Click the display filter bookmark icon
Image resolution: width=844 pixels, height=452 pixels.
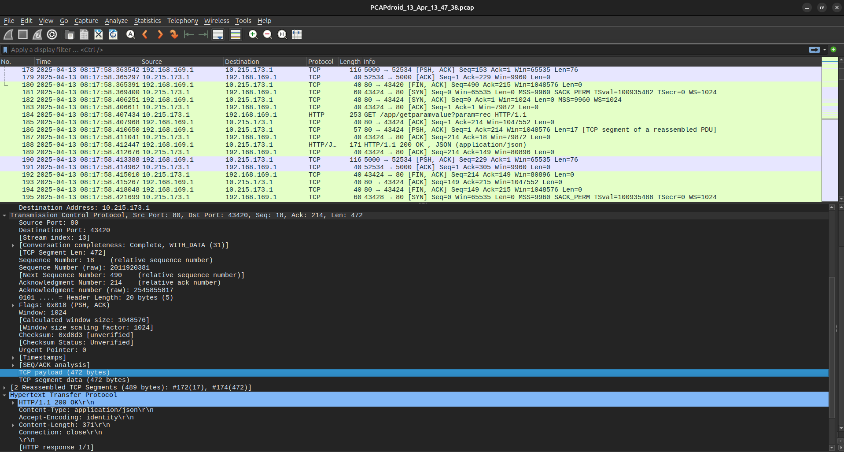(5, 50)
